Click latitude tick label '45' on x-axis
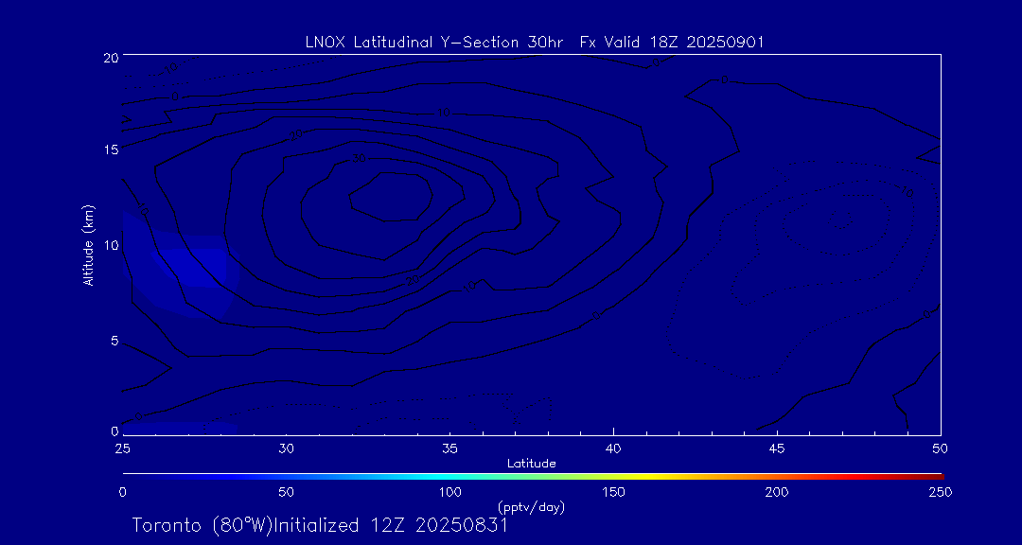Viewport: 1022px width, 545px height. [x=777, y=447]
